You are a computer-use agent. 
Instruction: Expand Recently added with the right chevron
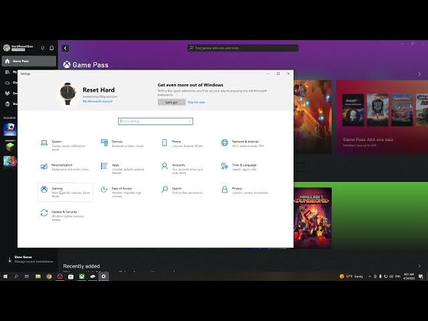point(419,266)
